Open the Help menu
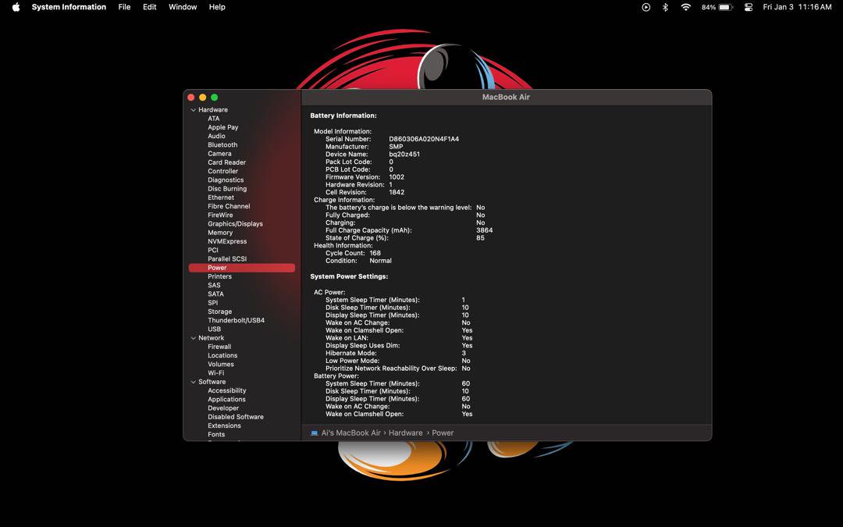Viewport: 843px width, 527px height. [217, 7]
